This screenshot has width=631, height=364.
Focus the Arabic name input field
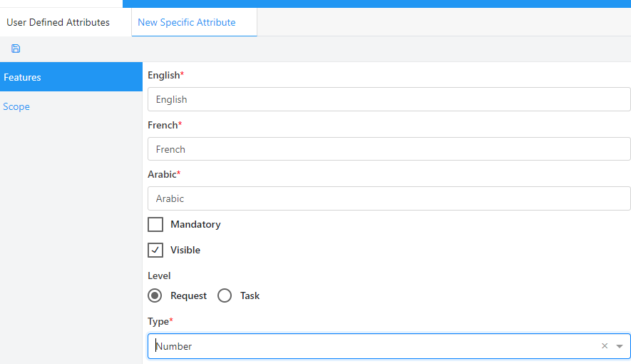389,199
